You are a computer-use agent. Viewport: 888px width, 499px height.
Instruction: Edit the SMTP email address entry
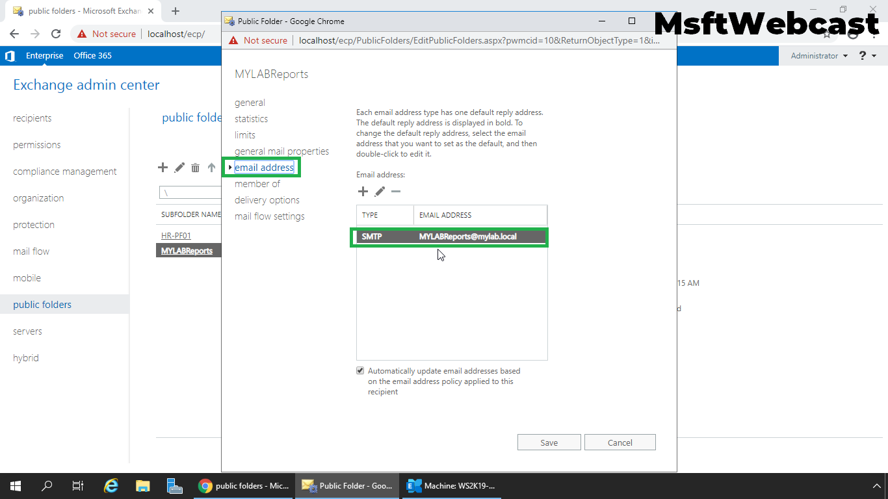379,191
